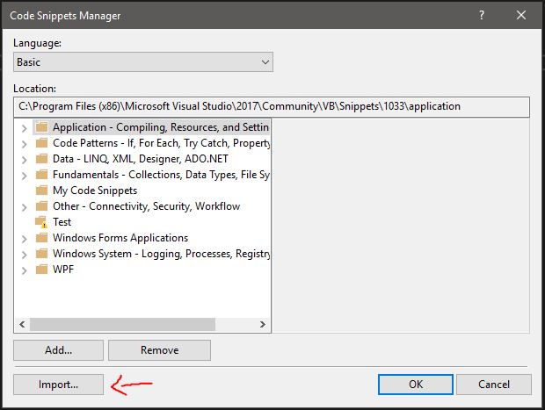Select the WPF folder icon
The height and width of the screenshot is (410, 545).
(41, 270)
